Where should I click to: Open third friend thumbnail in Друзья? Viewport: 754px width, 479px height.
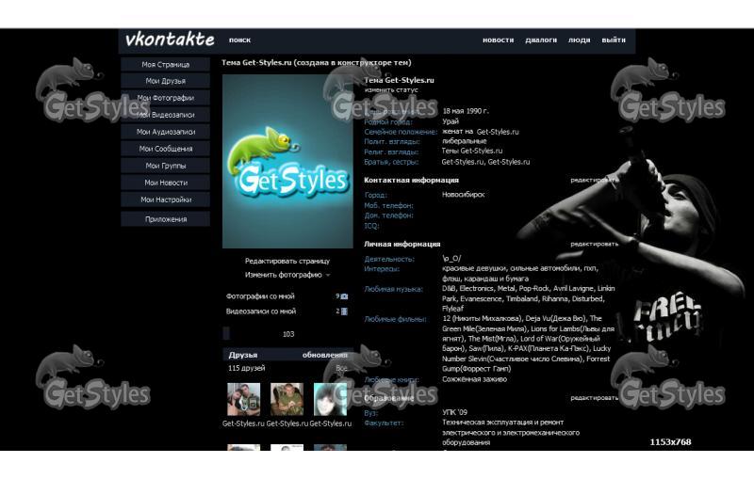(330, 399)
